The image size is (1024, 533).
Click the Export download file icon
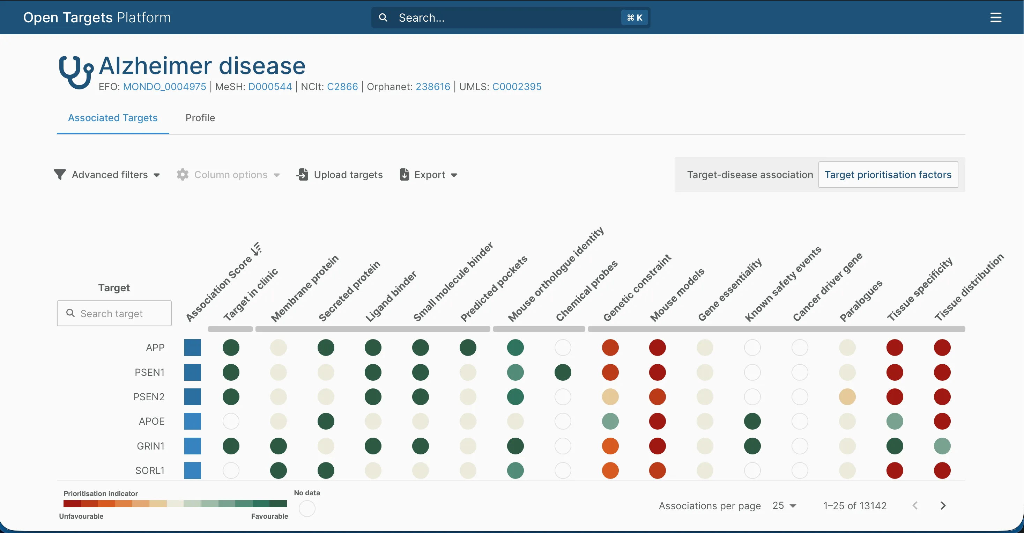click(x=404, y=175)
